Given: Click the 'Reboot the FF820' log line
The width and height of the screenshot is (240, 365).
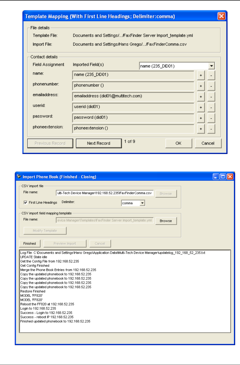Looking at the screenshot, I should tap(47, 304).
